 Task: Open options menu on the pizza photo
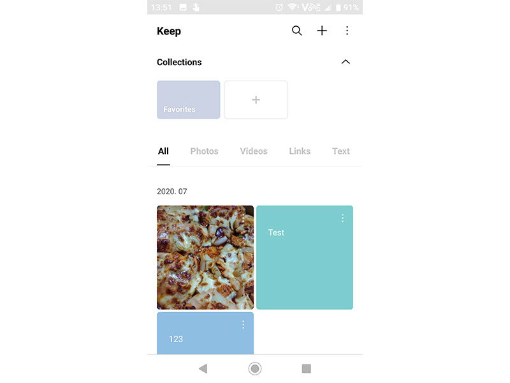243,218
